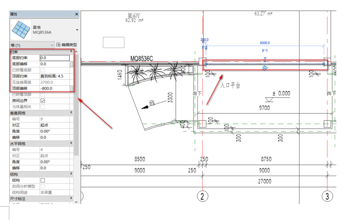Click the grid bubble labeled 2
Screen dimensions: 343x220
202,196
